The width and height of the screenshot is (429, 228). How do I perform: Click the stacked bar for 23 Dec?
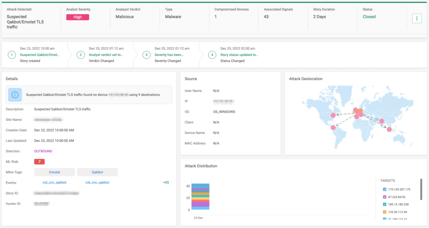tap(200, 197)
